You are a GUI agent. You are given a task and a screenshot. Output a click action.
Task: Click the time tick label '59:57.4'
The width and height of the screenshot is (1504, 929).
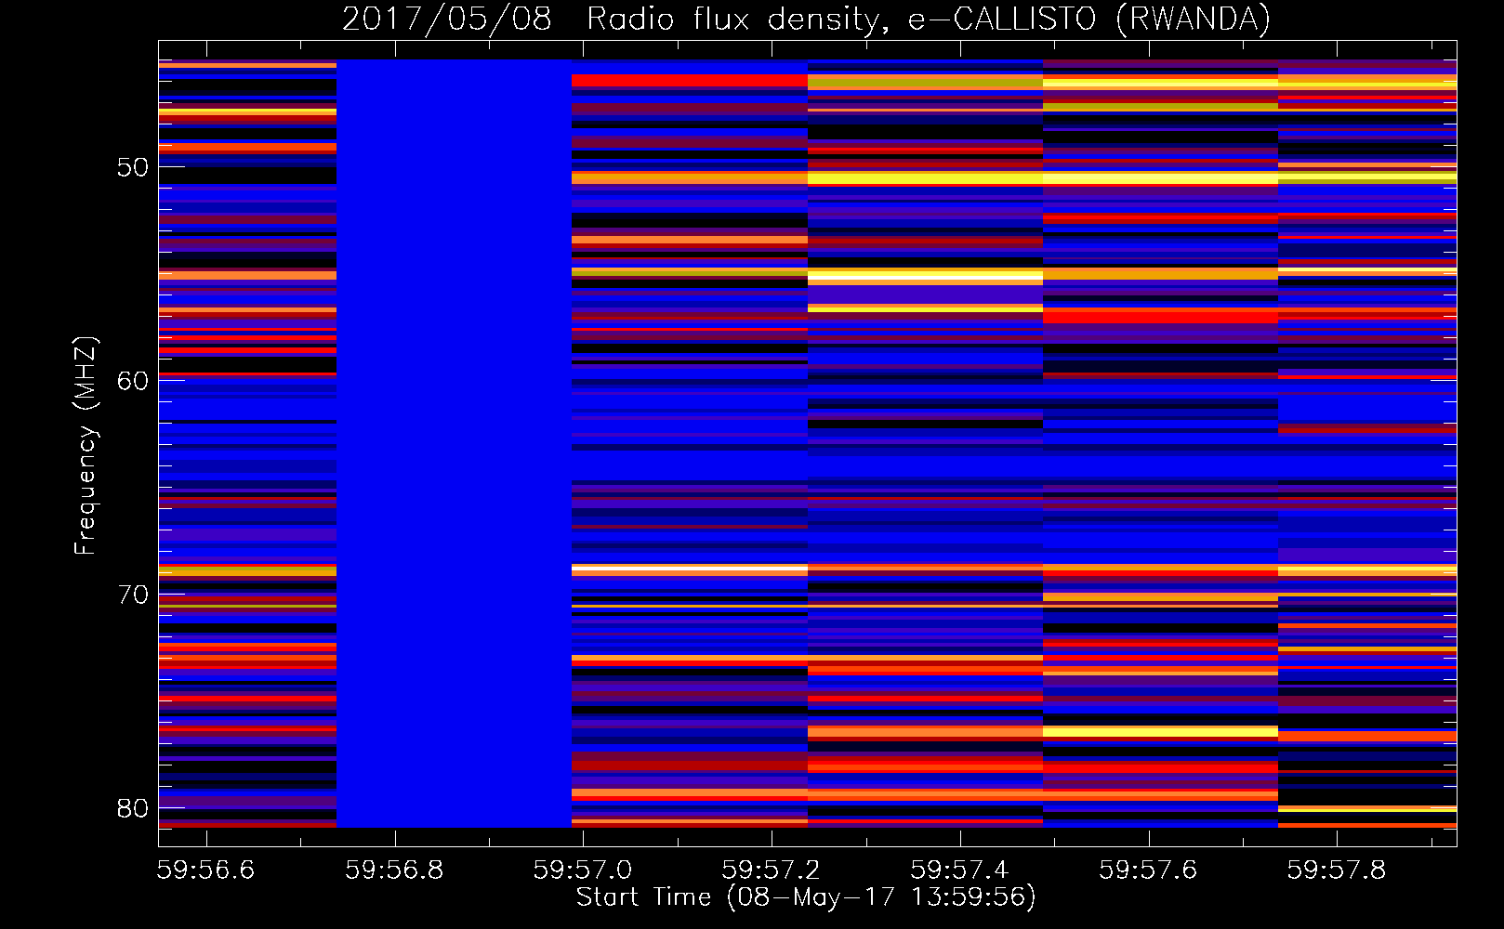pos(960,870)
